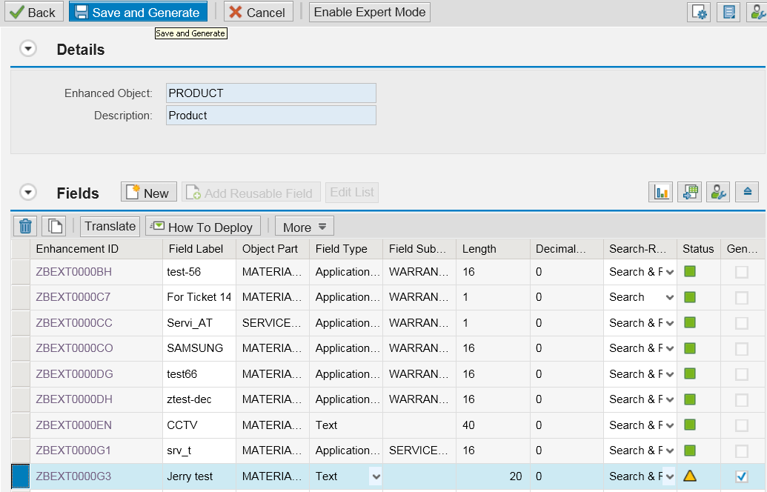767x492 pixels.
Task: Toggle Generate checkbox for srv_t row
Action: pyautogui.click(x=742, y=451)
